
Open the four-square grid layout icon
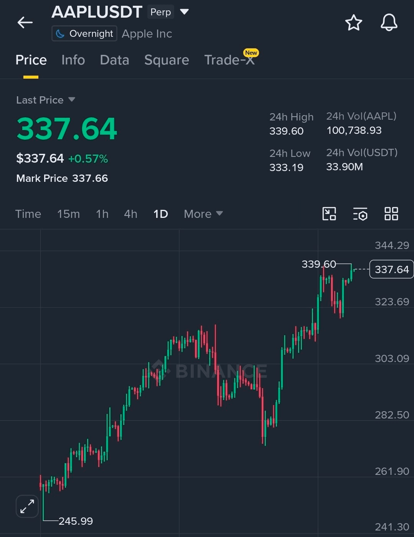(391, 214)
